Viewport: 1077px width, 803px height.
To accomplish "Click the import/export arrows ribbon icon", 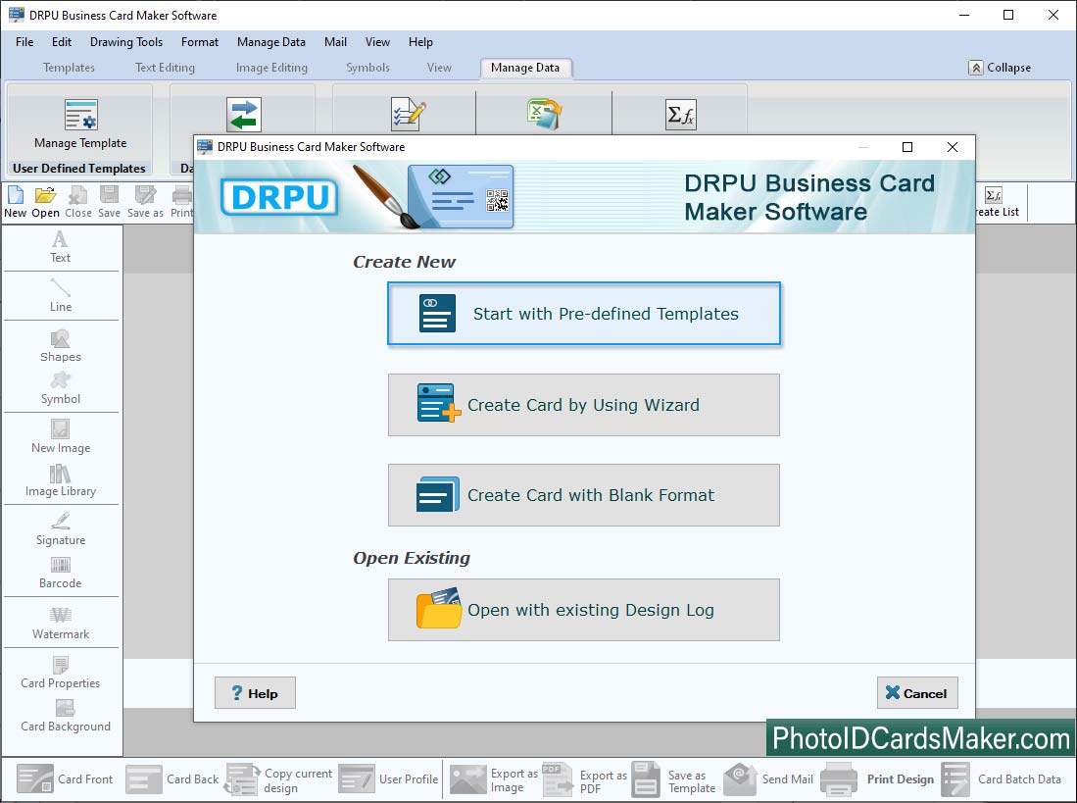I will [x=244, y=115].
